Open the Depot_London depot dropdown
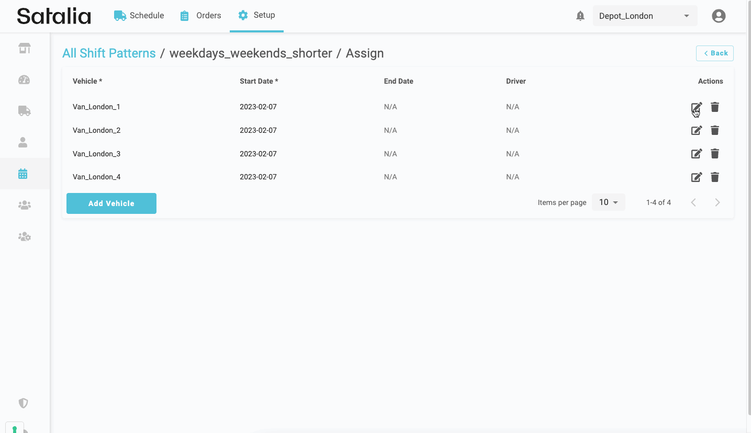 [645, 16]
